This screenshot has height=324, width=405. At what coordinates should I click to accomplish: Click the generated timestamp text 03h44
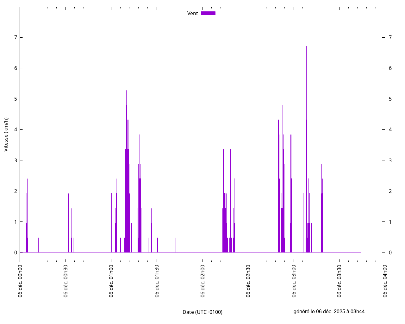pyautogui.click(x=358, y=311)
